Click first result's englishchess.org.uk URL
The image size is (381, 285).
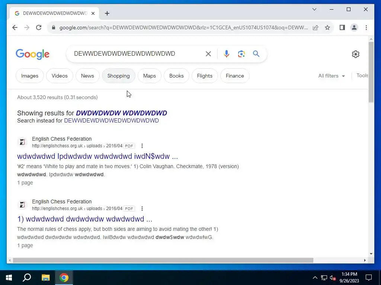(x=77, y=146)
